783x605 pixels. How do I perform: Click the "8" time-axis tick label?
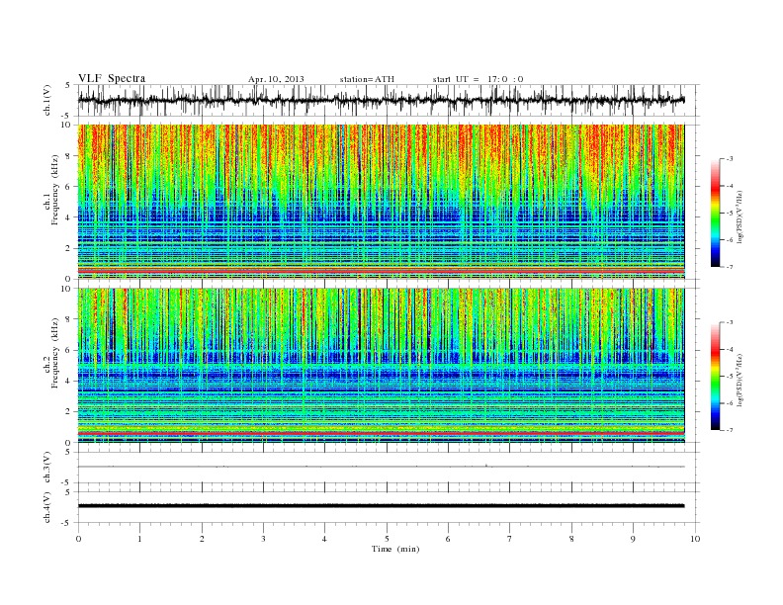pyautogui.click(x=571, y=539)
